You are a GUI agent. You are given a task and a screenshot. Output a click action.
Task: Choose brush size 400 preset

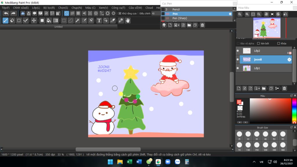pyautogui.click(x=283, y=146)
